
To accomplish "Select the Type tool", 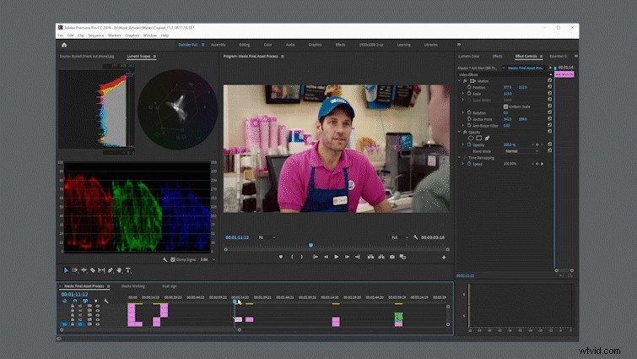I will click(128, 270).
